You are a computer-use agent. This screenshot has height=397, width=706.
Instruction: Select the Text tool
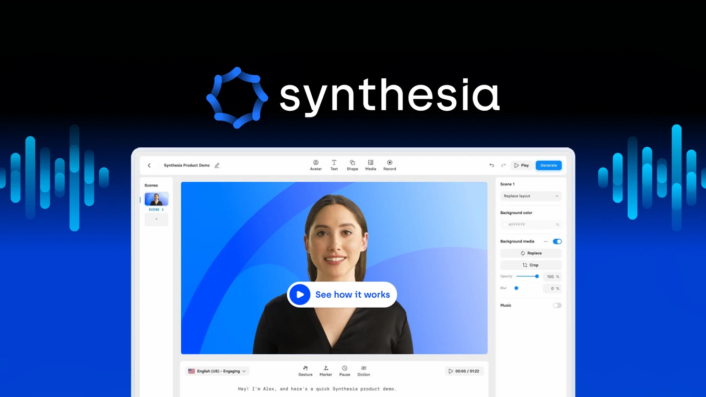coord(334,165)
